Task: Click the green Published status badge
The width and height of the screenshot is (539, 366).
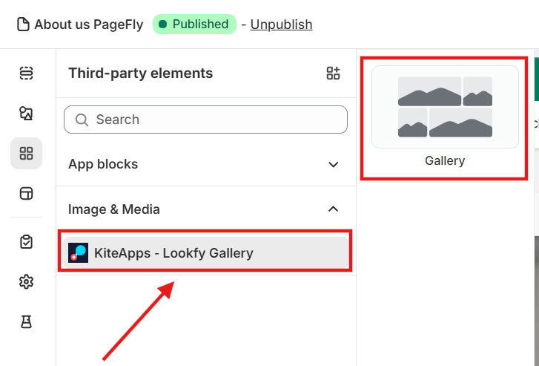Action: (x=194, y=24)
